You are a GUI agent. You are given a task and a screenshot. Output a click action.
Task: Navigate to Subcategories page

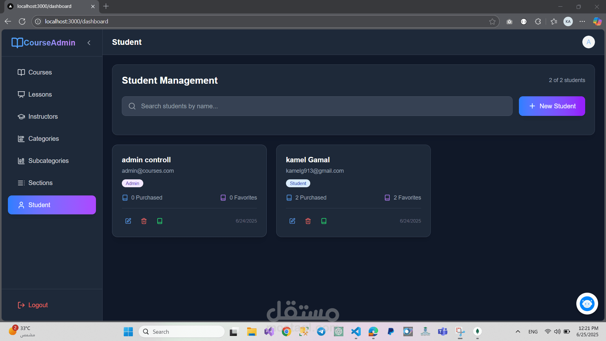click(x=48, y=161)
